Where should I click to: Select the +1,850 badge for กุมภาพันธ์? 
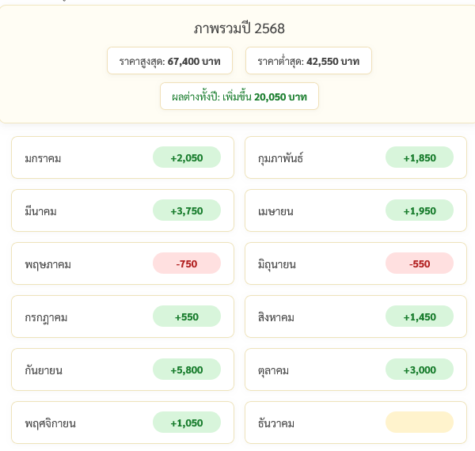[419, 157]
